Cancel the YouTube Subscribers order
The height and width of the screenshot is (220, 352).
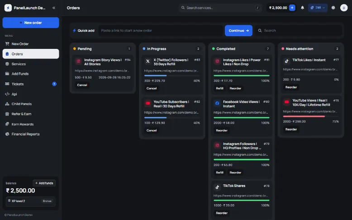point(152,130)
